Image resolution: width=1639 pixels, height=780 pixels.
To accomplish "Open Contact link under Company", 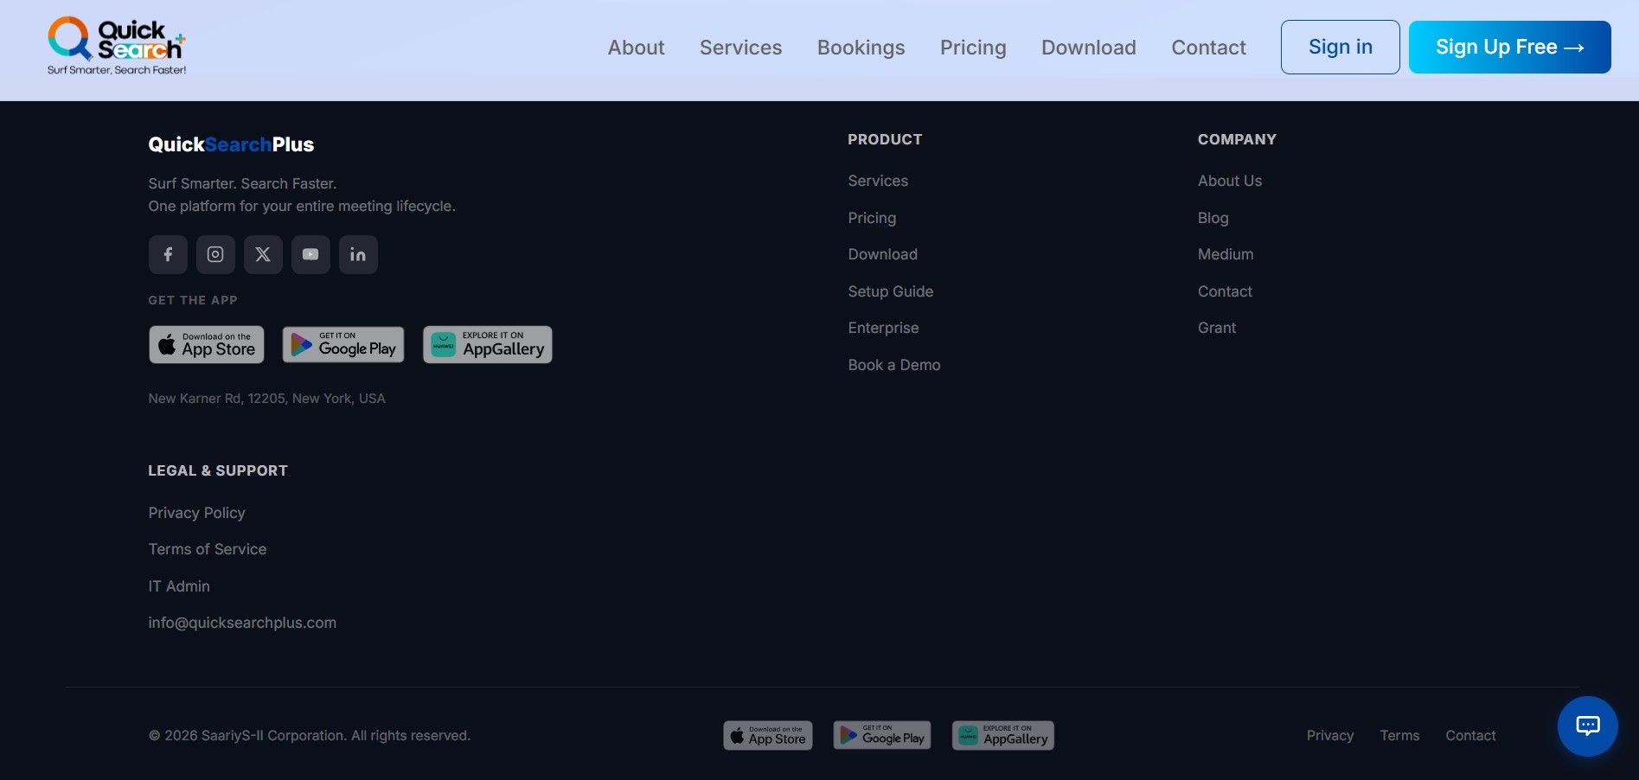I will tap(1225, 291).
